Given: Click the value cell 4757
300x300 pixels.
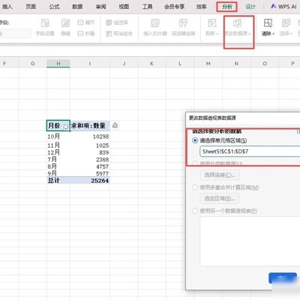Looking at the screenshot, I should [90, 166].
